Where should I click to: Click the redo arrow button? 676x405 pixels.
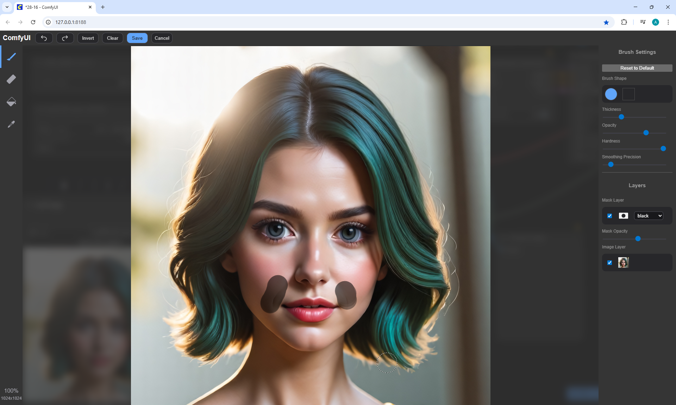(65, 38)
